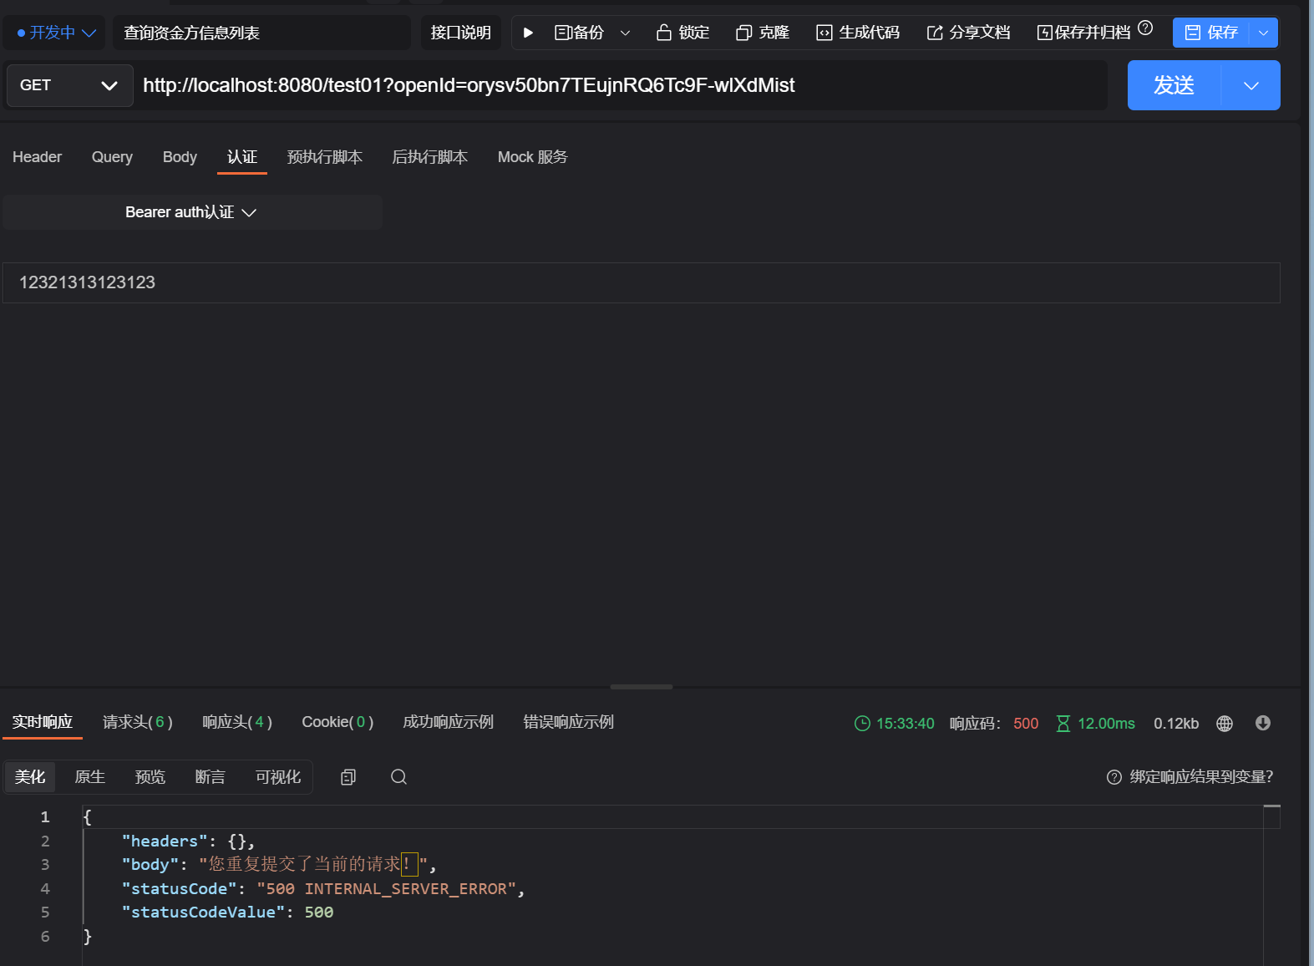
Task: Select the 预览 preview view
Action: pyautogui.click(x=150, y=777)
